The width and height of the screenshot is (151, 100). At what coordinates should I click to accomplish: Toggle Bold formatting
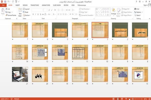point(33,14)
